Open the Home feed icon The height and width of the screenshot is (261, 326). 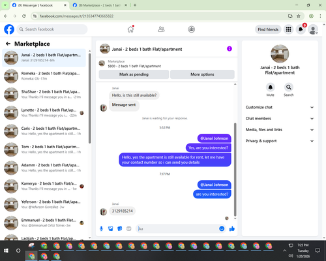coord(130,29)
